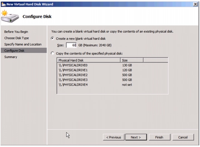Open the Specify Name and Location step
Image resolution: width=200 pixels, height=147 pixels.
[x=23, y=44]
